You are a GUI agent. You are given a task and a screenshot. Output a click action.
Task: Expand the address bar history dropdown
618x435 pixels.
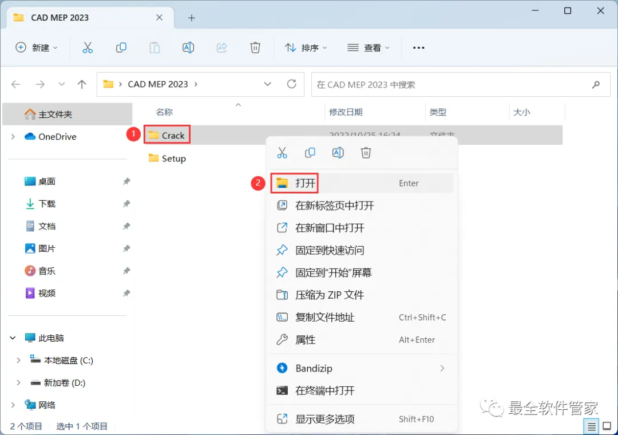(268, 84)
